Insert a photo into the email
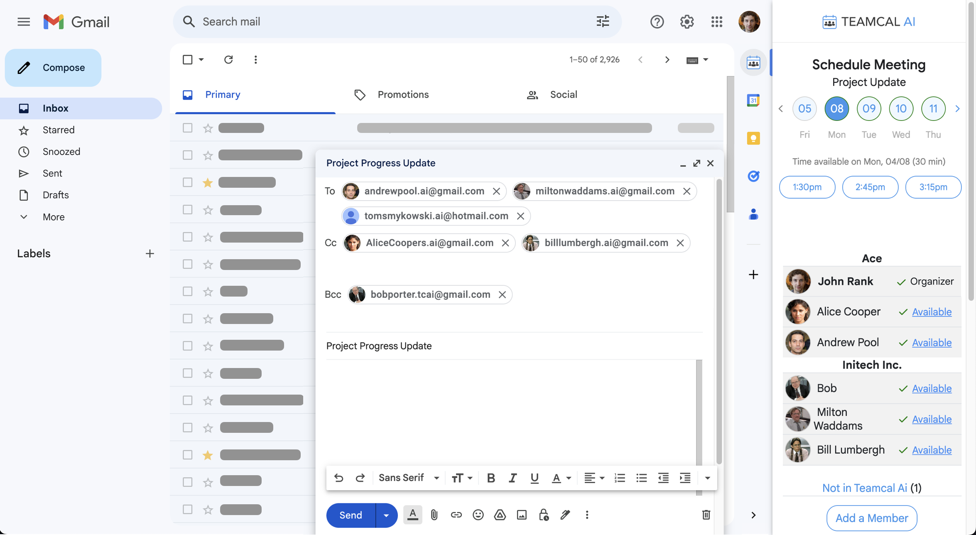The image size is (976, 535). pos(522,515)
